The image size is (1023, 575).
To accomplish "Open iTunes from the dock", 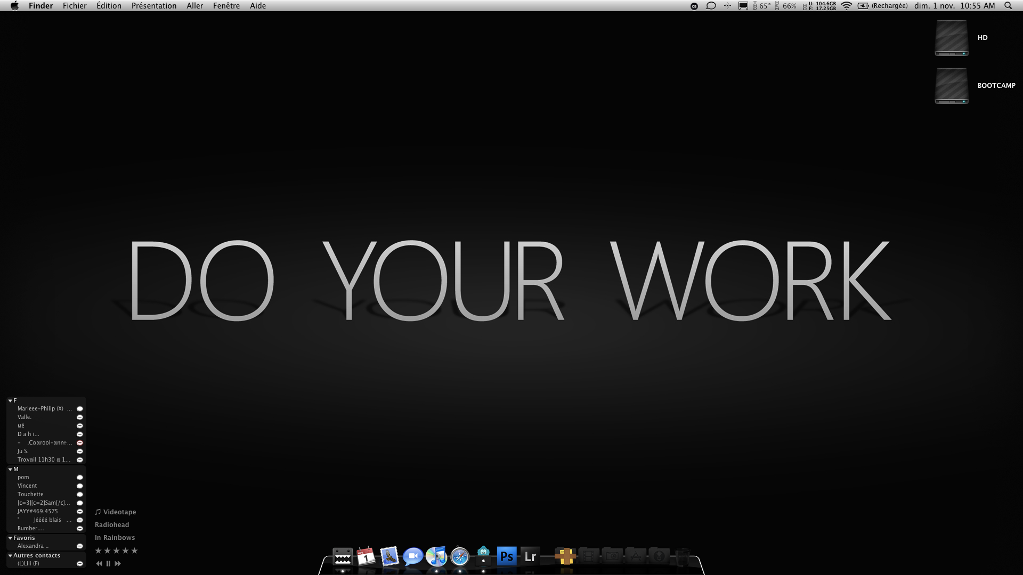I will pyautogui.click(x=436, y=556).
